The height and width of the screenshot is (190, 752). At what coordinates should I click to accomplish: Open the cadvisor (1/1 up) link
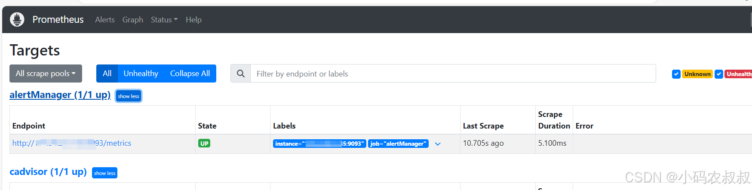pyautogui.click(x=48, y=172)
